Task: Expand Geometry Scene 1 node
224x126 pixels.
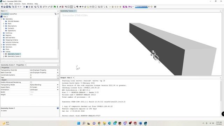Action: [4, 54]
